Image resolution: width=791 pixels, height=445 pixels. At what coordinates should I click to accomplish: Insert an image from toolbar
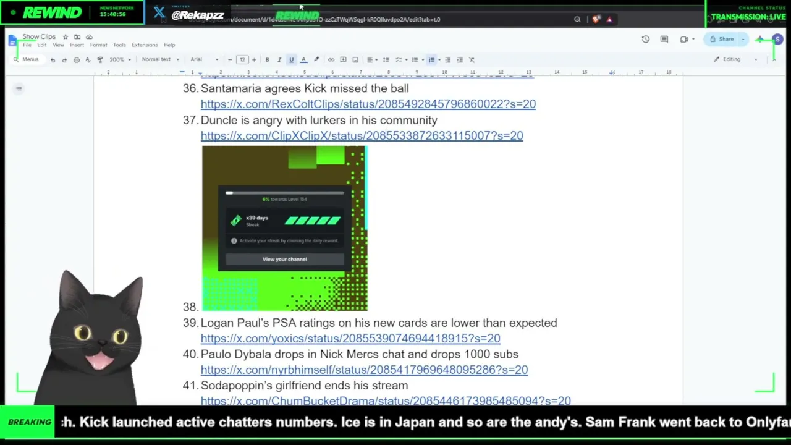click(355, 60)
